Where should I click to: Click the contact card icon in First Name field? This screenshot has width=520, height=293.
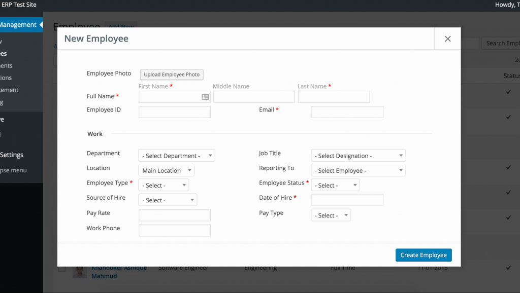pyautogui.click(x=205, y=97)
